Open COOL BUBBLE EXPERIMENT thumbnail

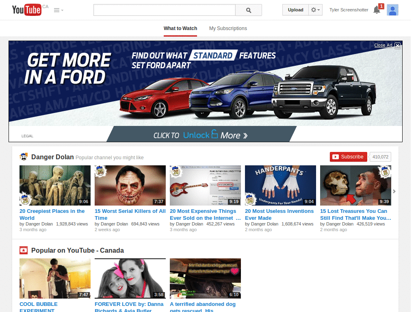click(x=55, y=279)
